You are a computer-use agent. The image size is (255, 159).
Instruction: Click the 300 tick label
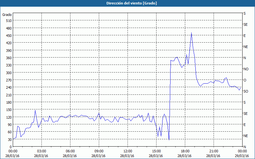(9, 73)
